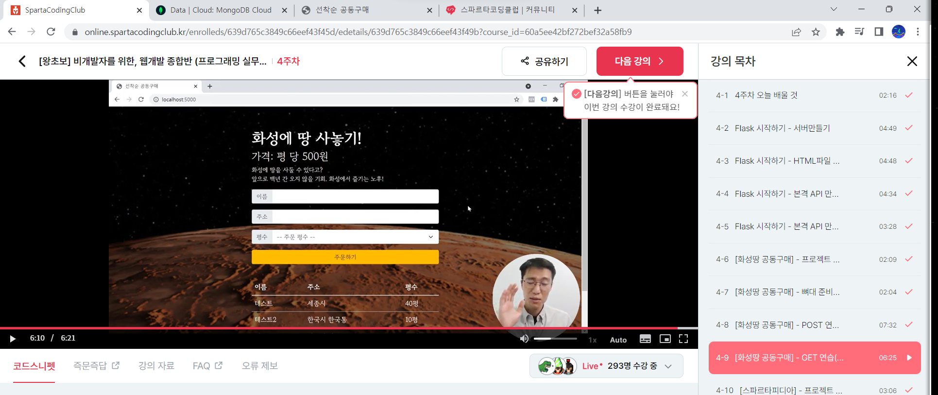Screen dimensions: 938x395
Task: Mute the video volume speaker icon
Action: [x=524, y=339]
